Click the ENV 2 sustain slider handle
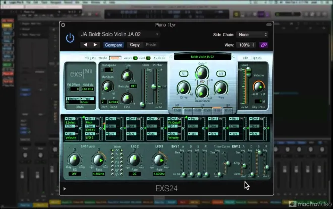Viewport: 333px width, 209px height. click(259, 152)
